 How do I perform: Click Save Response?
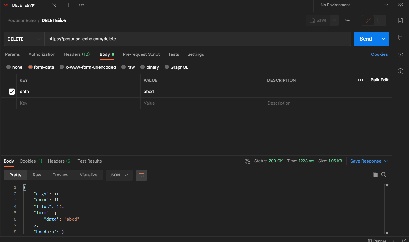[366, 161]
